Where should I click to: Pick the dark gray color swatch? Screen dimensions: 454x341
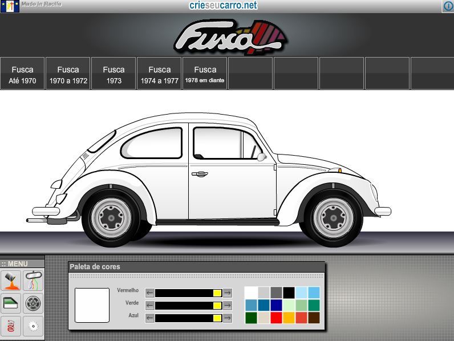click(276, 293)
